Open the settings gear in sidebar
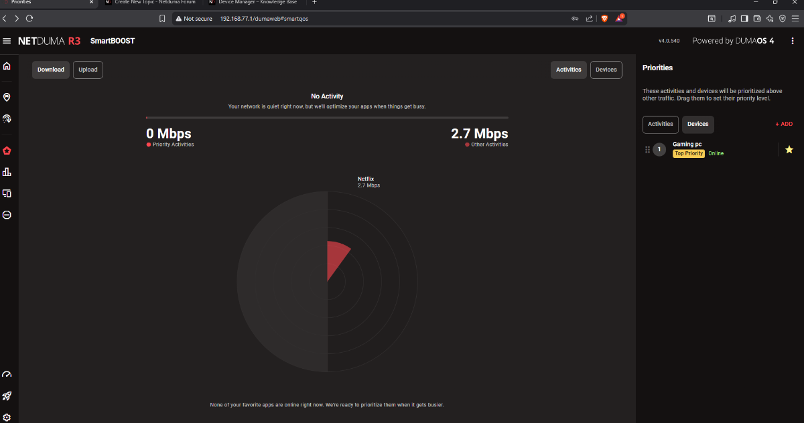This screenshot has height=423, width=804. (x=7, y=417)
